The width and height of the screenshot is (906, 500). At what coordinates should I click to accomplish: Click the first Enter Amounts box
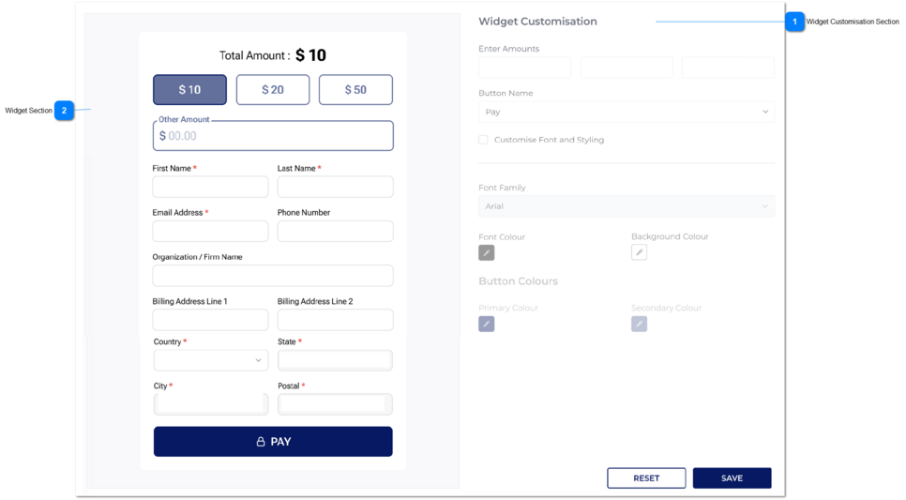tap(524, 68)
